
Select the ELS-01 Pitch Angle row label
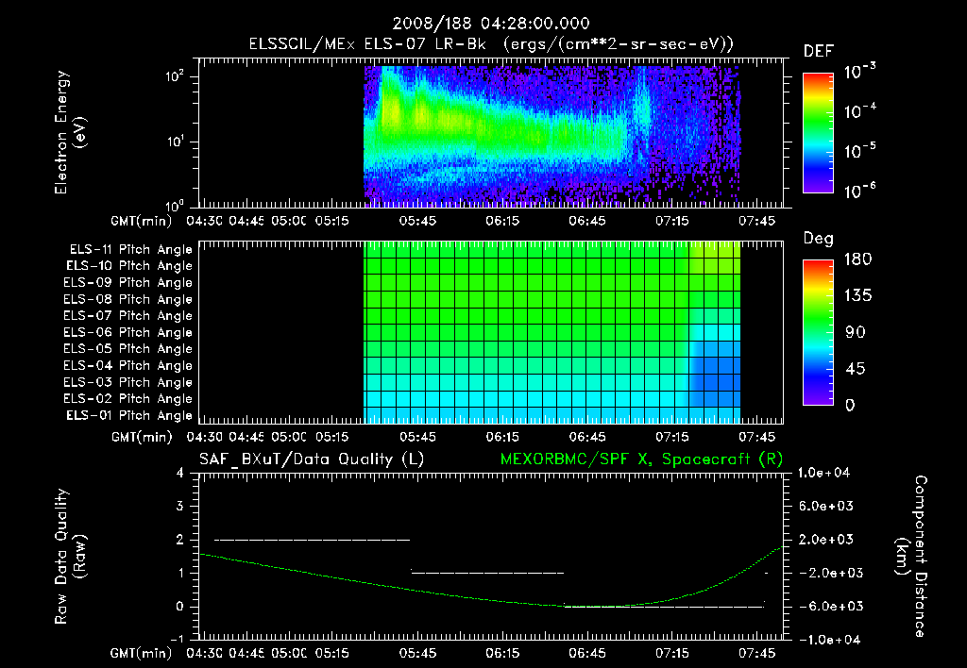(x=129, y=415)
